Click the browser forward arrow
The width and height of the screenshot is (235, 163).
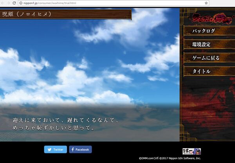pyautogui.click(x=8, y=3)
